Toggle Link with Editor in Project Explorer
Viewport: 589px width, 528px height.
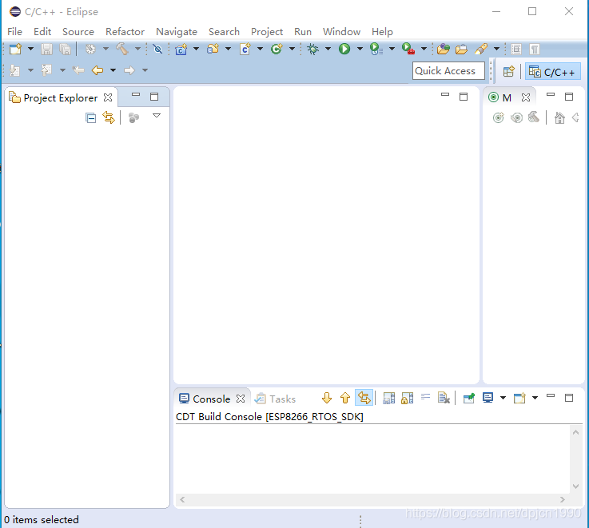109,118
